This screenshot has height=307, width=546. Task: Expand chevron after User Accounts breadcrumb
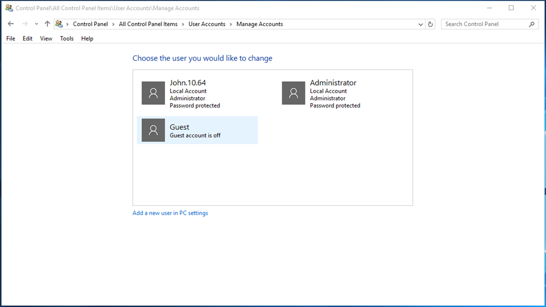coord(231,24)
